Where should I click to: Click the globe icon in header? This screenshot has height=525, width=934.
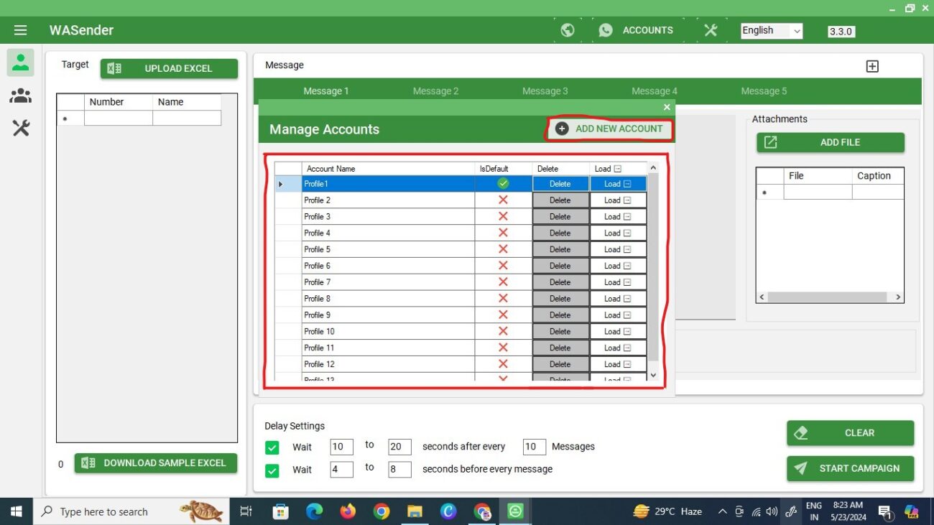point(568,30)
